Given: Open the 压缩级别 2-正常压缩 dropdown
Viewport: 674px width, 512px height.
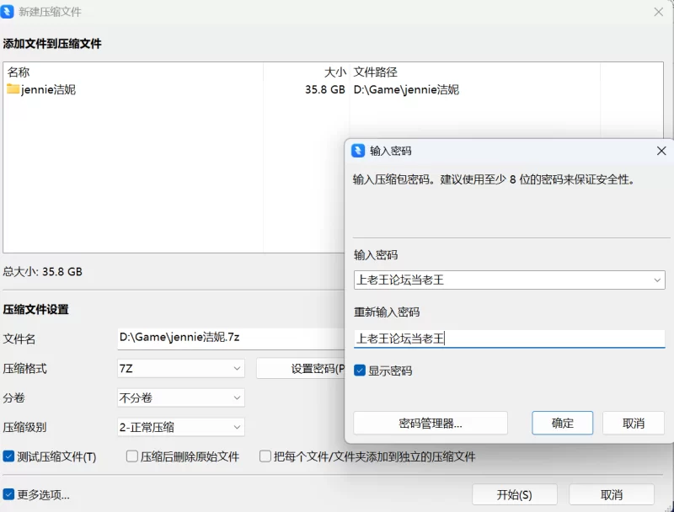Looking at the screenshot, I should pyautogui.click(x=181, y=427).
